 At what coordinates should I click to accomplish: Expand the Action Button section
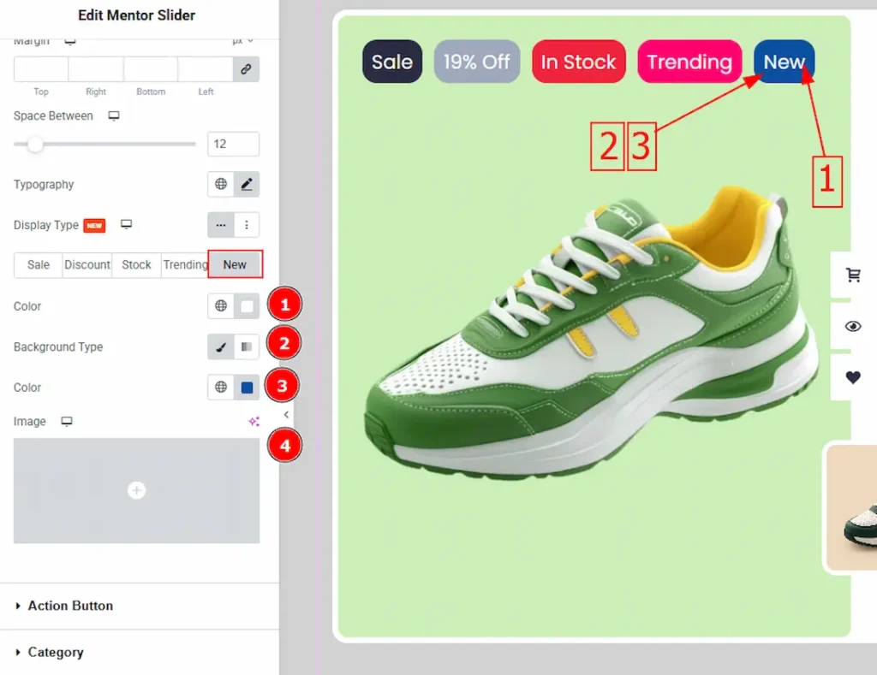70,606
